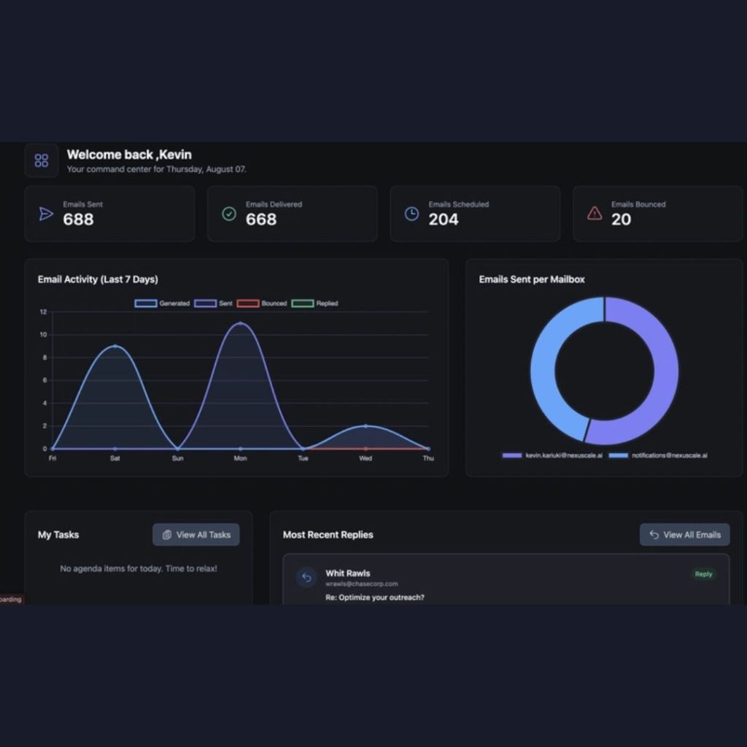Image resolution: width=747 pixels, height=747 pixels.
Task: Click the green Reply badge on message
Action: coord(703,574)
